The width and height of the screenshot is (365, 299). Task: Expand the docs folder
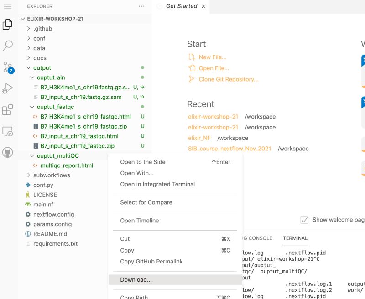pos(28,58)
